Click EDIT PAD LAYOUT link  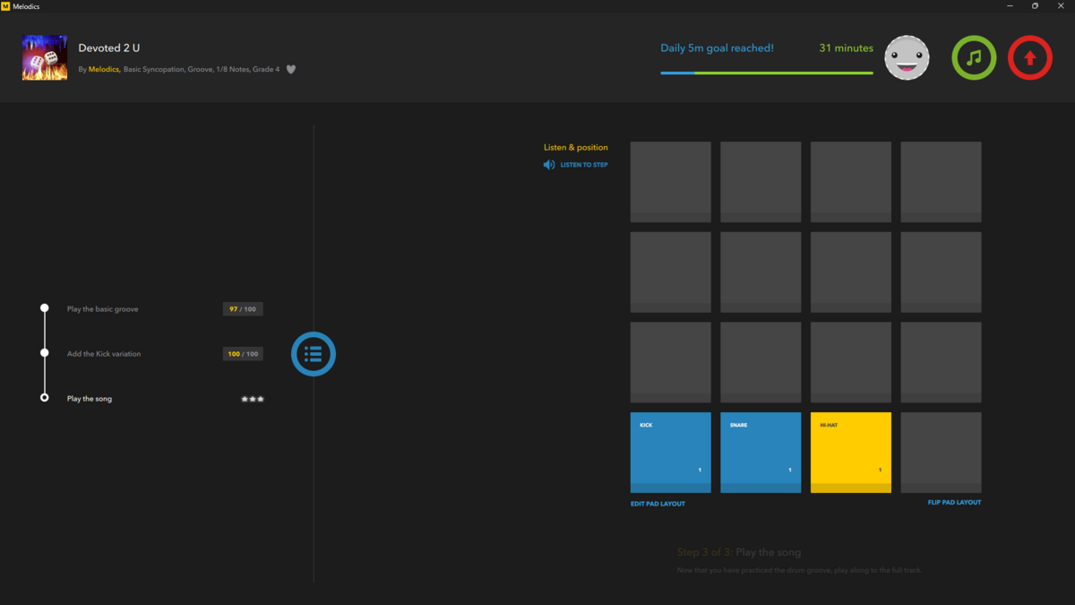tap(658, 504)
